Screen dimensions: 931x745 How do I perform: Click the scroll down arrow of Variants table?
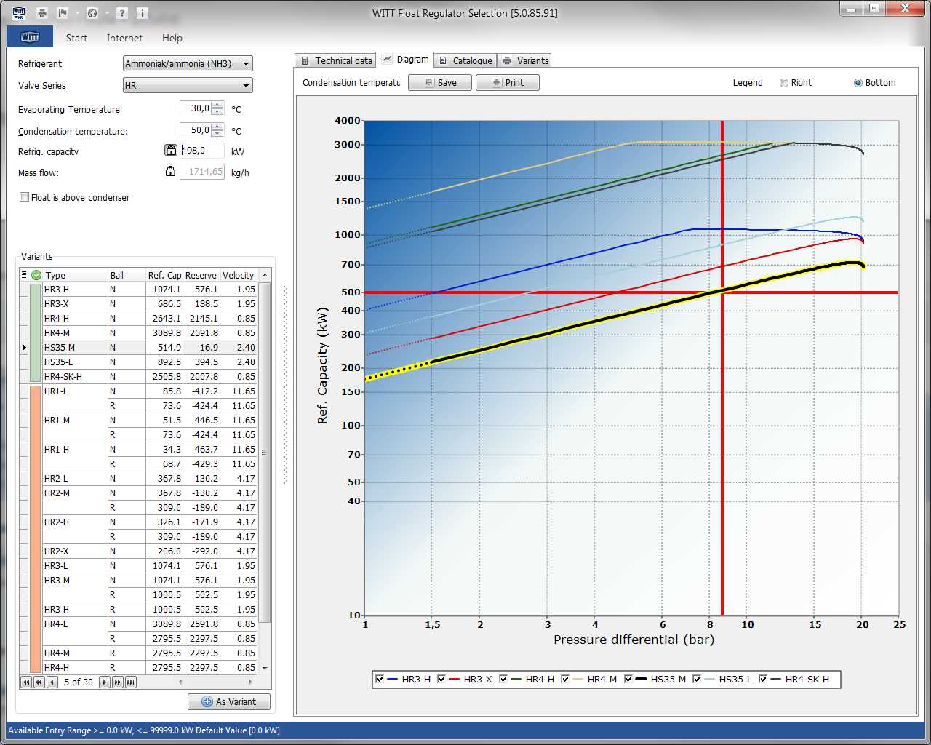click(265, 668)
